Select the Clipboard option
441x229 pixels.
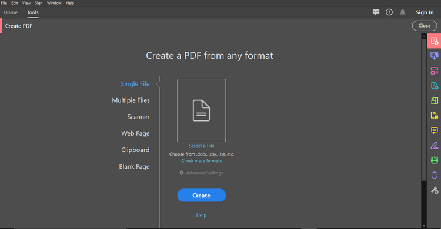tap(135, 150)
